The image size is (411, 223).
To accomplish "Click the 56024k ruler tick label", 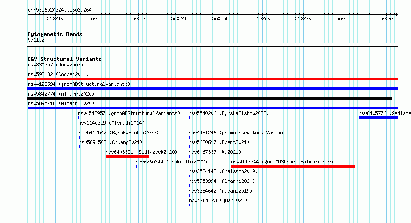I will pos(179,18).
